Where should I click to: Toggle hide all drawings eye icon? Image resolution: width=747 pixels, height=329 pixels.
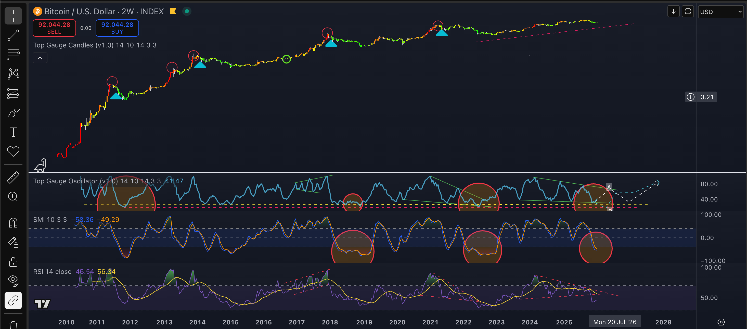coord(13,280)
